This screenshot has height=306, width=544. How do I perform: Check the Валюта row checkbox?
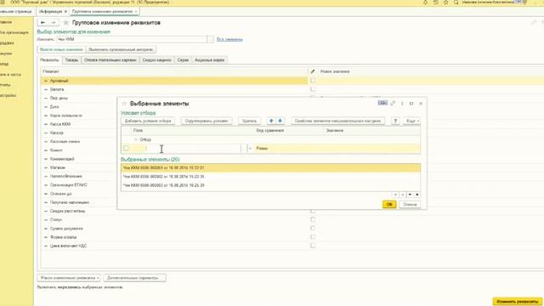pyautogui.click(x=313, y=89)
